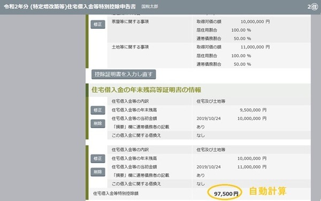Select 取得対価の額 label in 土地等 row
321x201 pixels.
tap(209, 47)
